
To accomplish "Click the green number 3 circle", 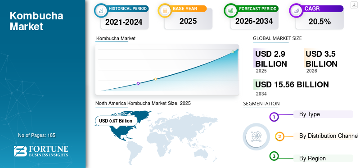I will [274, 156].
